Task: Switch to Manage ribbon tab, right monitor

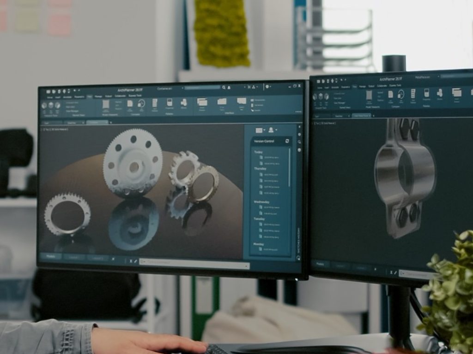Action: click(362, 86)
